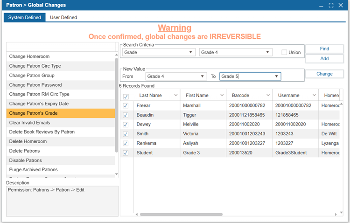Open the From Grade 4 dropdown
Image resolution: width=350 pixels, height=223 pixels.
pos(202,76)
